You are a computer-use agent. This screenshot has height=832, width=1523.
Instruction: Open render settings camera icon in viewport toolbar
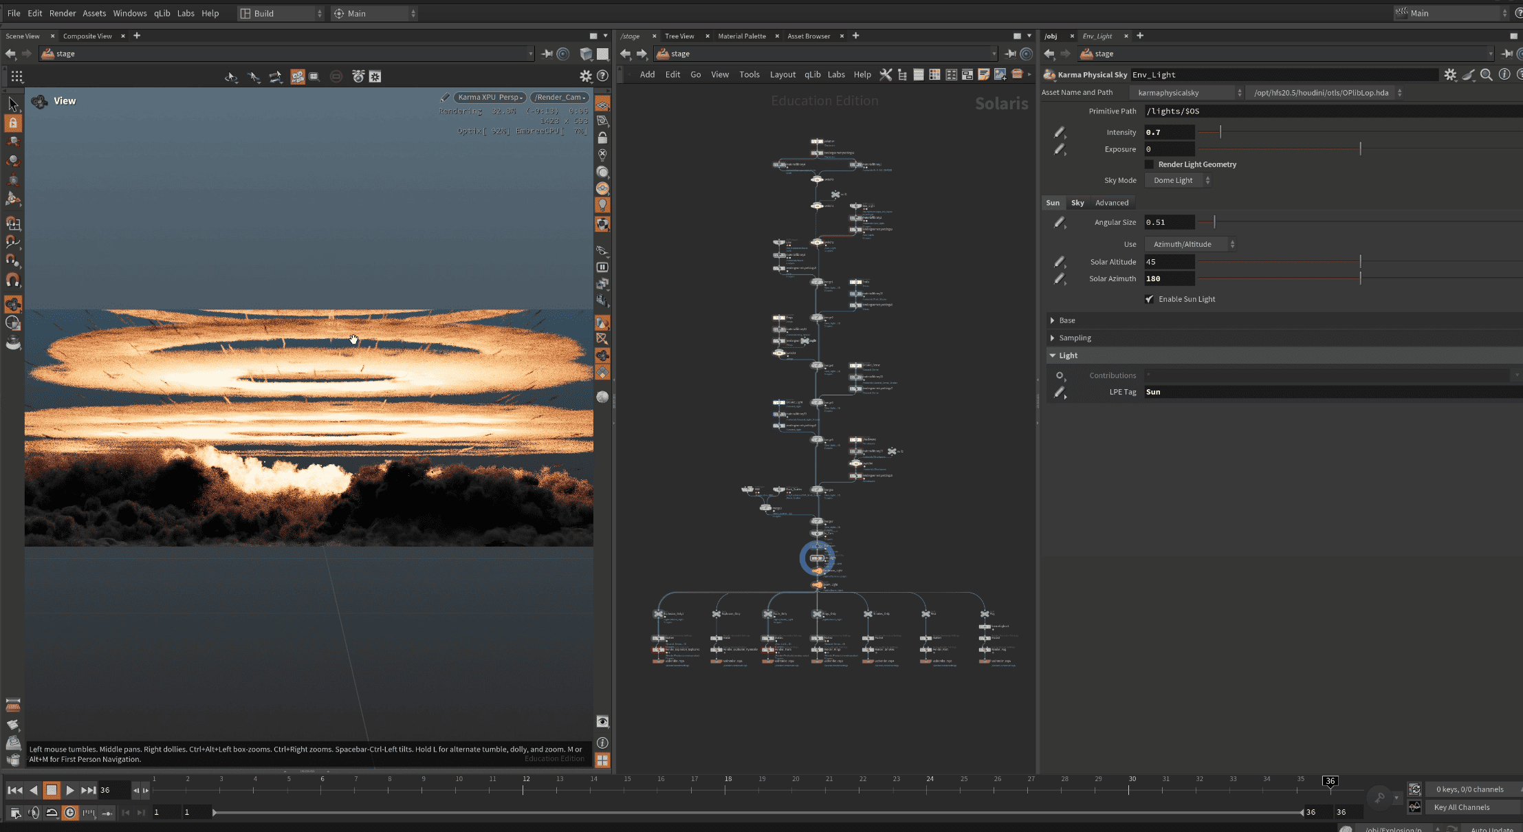point(358,76)
